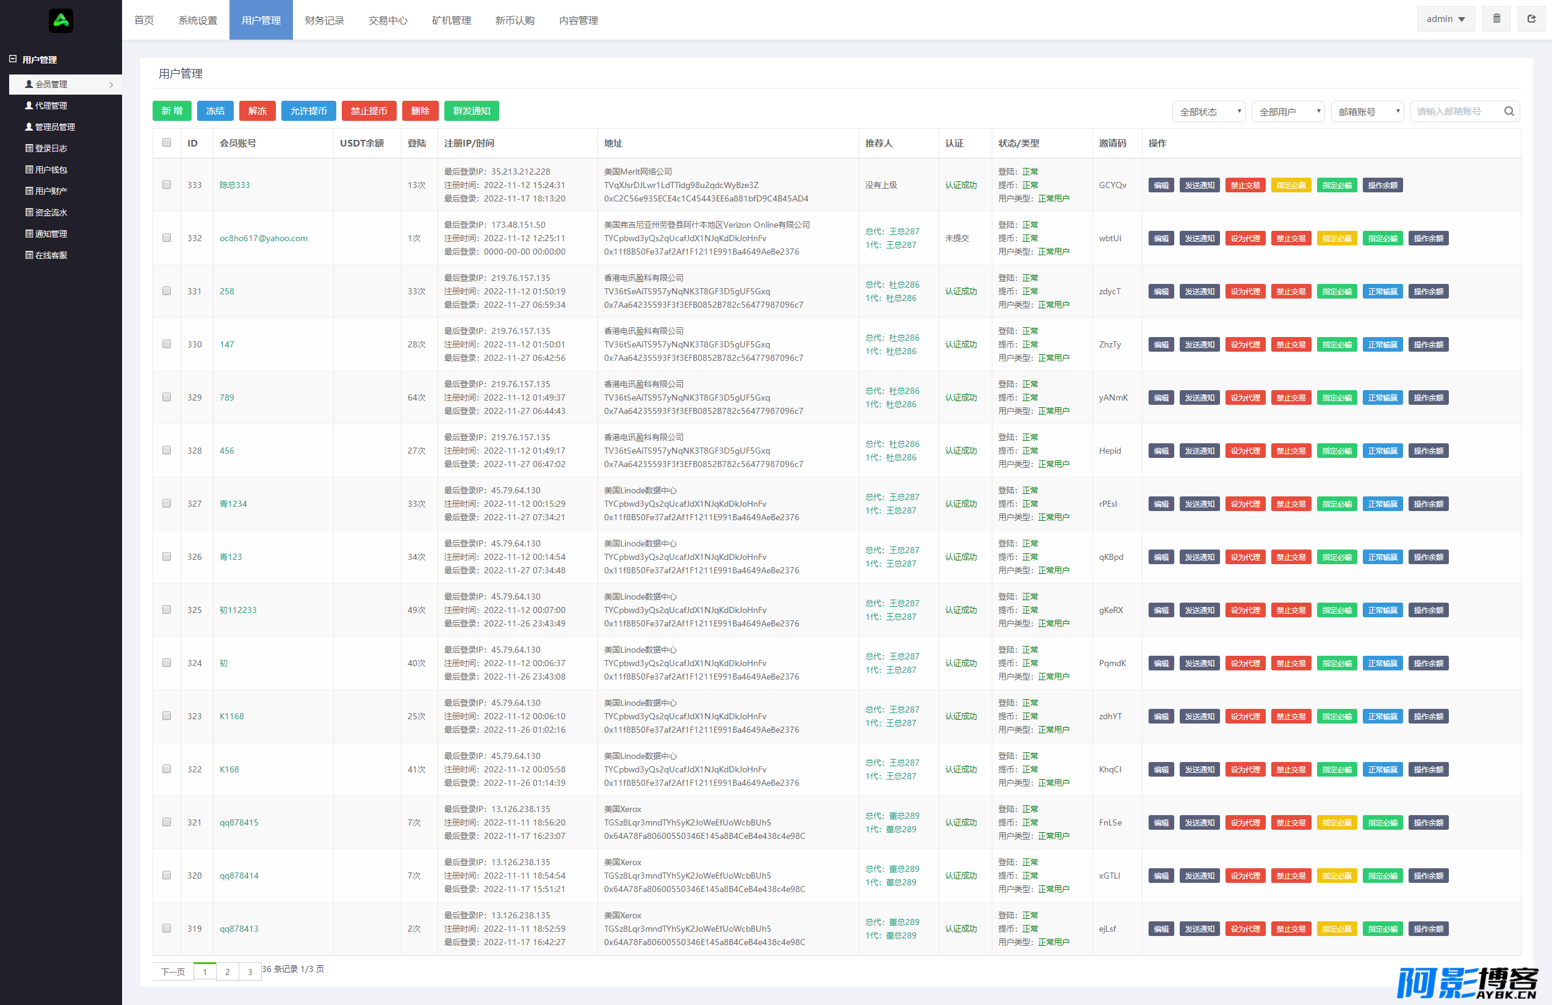This screenshot has height=1005, width=1552.
Task: Click the trash icon in top bar
Action: pyautogui.click(x=1496, y=19)
